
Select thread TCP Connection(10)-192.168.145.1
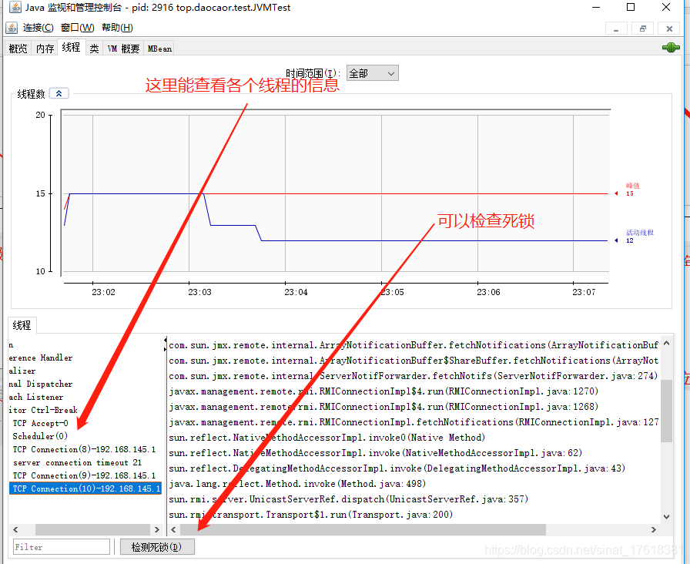[x=85, y=488]
